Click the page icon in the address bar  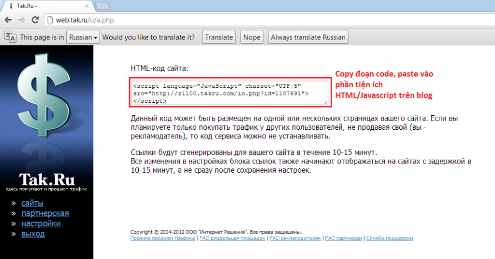[50, 20]
